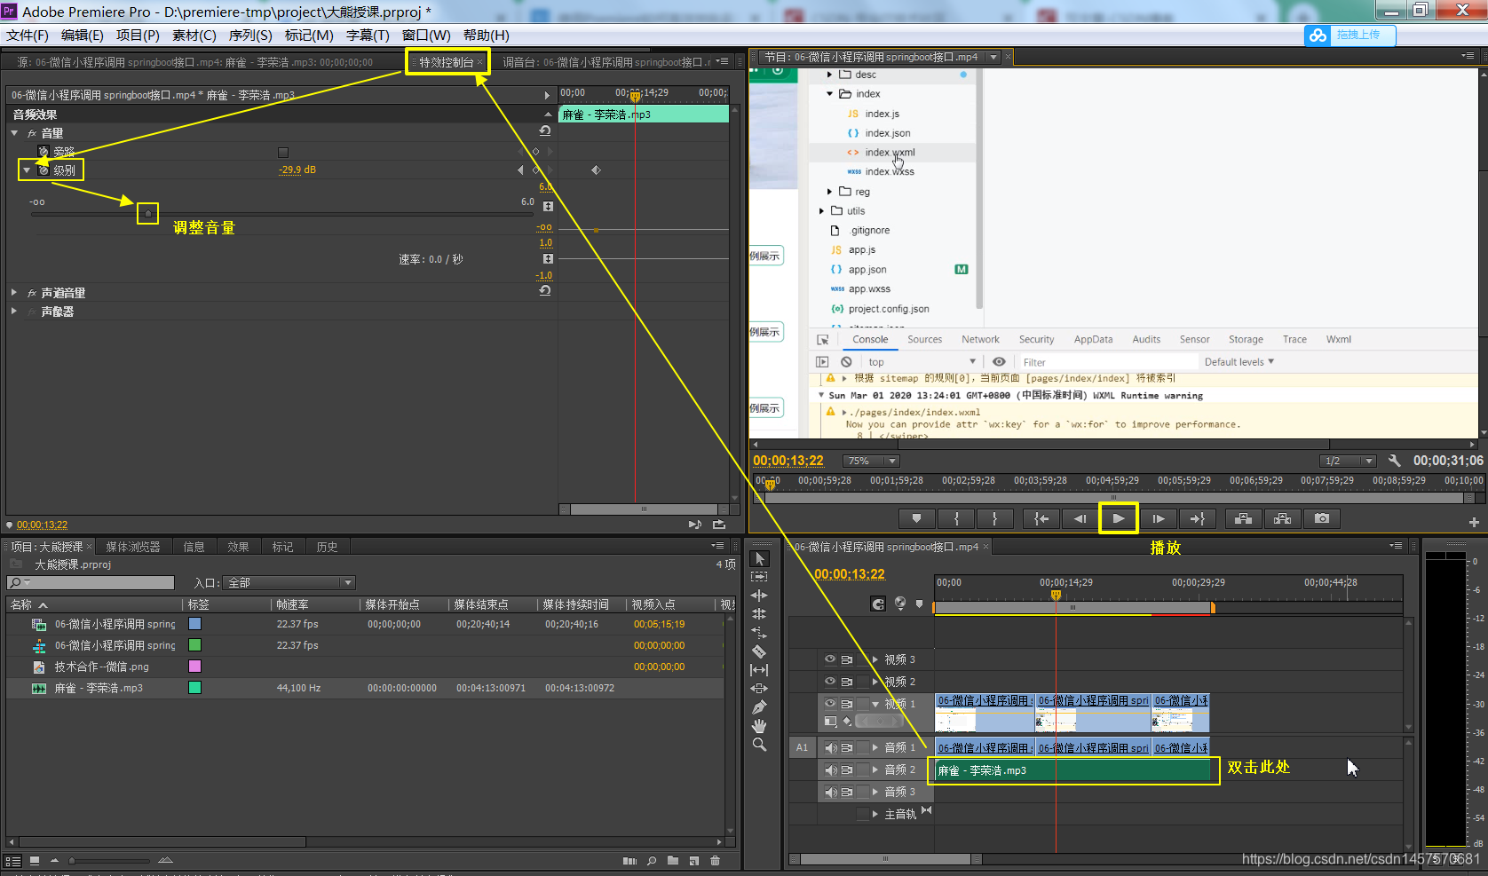The height and width of the screenshot is (876, 1488).
Task: Toggle stopwatch animation for 级别
Action: pos(44,170)
